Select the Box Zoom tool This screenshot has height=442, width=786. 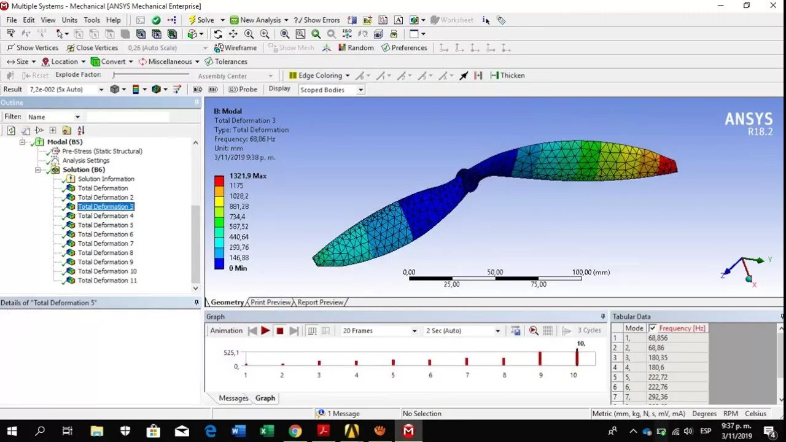[x=264, y=34]
